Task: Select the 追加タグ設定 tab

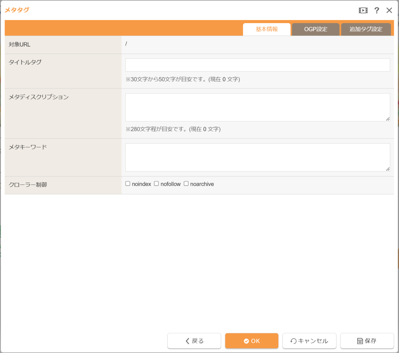Action: [x=366, y=29]
